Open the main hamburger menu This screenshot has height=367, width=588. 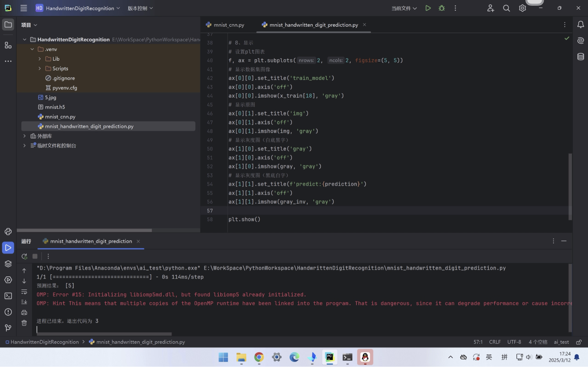click(24, 8)
